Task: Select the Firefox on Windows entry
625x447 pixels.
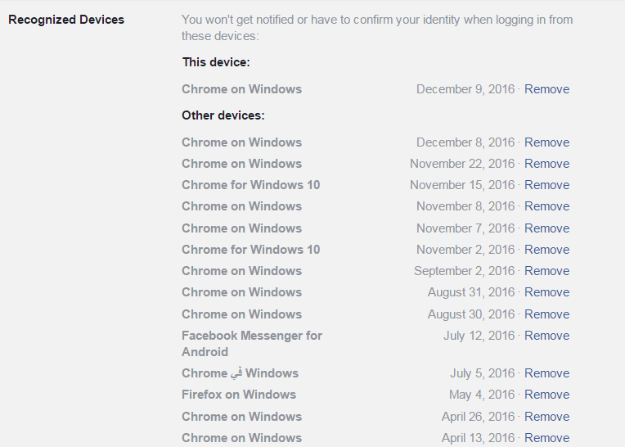Action: pyautogui.click(x=239, y=395)
